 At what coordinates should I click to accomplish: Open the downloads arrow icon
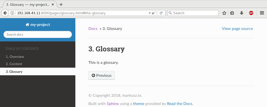[x=241, y=13]
